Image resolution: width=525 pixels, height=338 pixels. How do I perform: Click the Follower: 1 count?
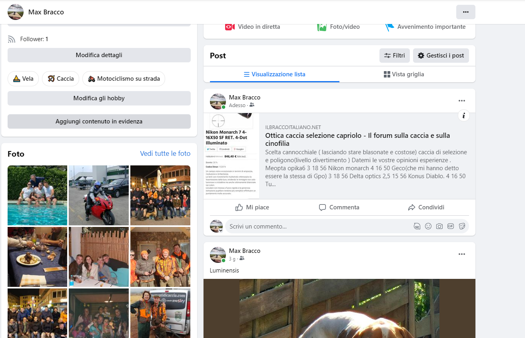coord(34,39)
